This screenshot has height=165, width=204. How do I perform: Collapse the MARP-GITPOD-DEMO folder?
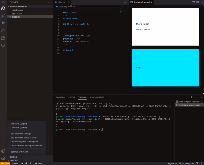(x=18, y=6)
